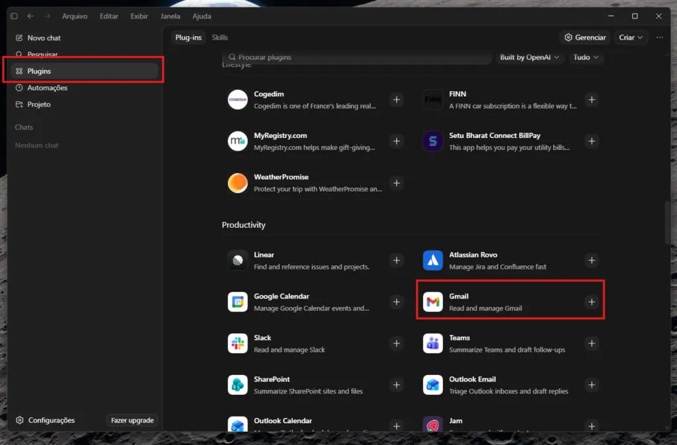This screenshot has height=445, width=677.
Task: Open Plugins in the sidebar
Action: [84, 71]
